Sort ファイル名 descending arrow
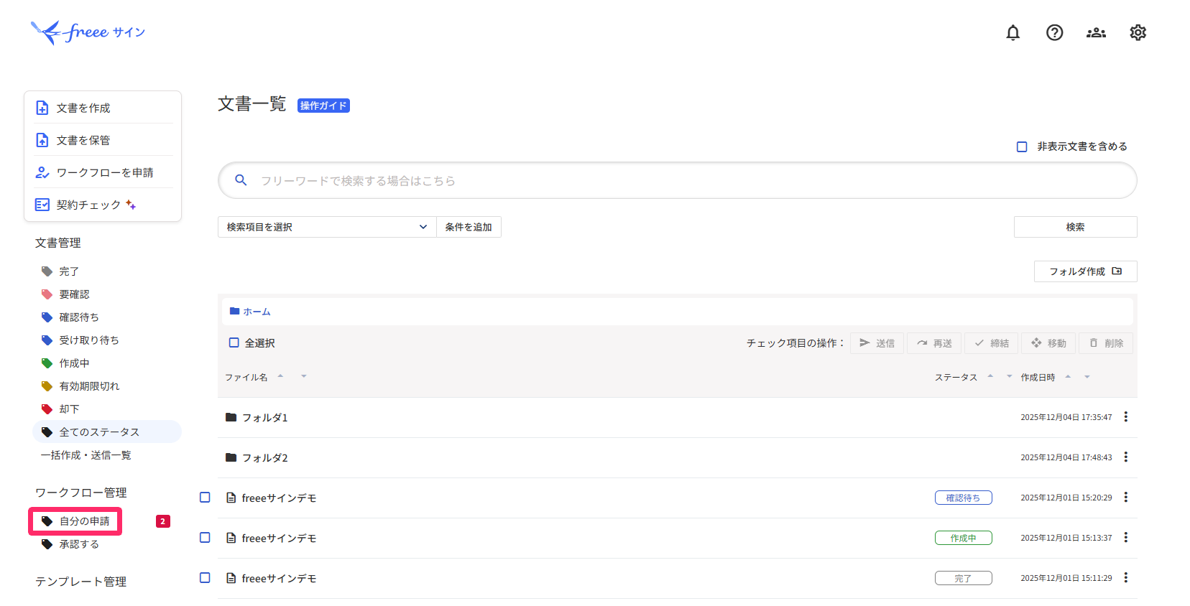The height and width of the screenshot is (606, 1190). coord(304,376)
